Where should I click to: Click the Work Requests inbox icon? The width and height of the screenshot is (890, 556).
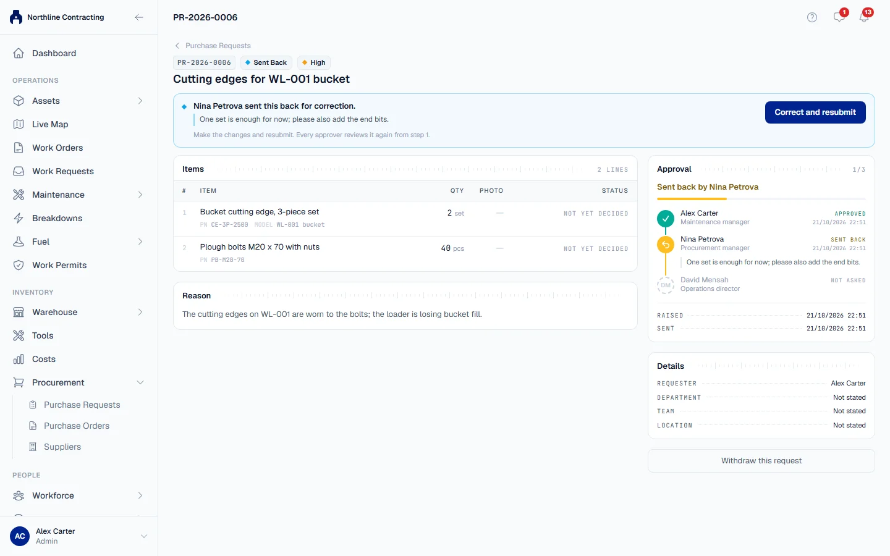tap(19, 171)
